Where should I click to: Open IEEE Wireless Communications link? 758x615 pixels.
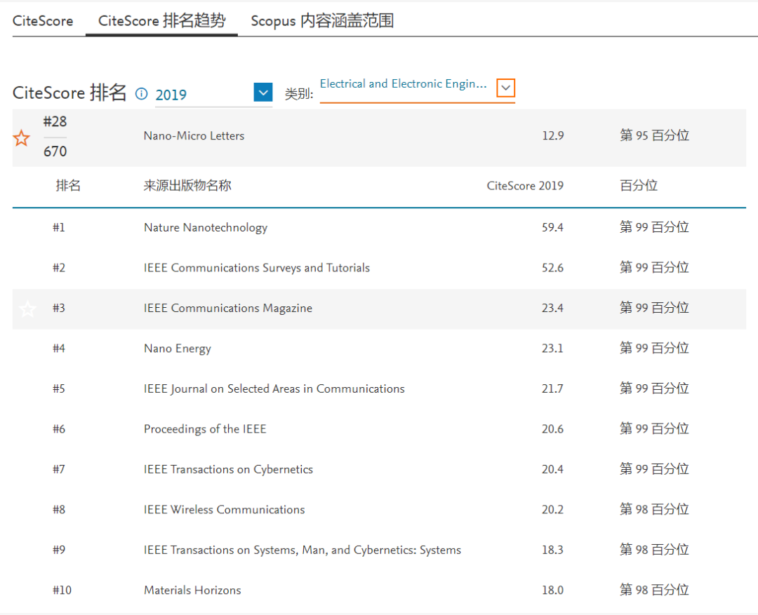[225, 510]
